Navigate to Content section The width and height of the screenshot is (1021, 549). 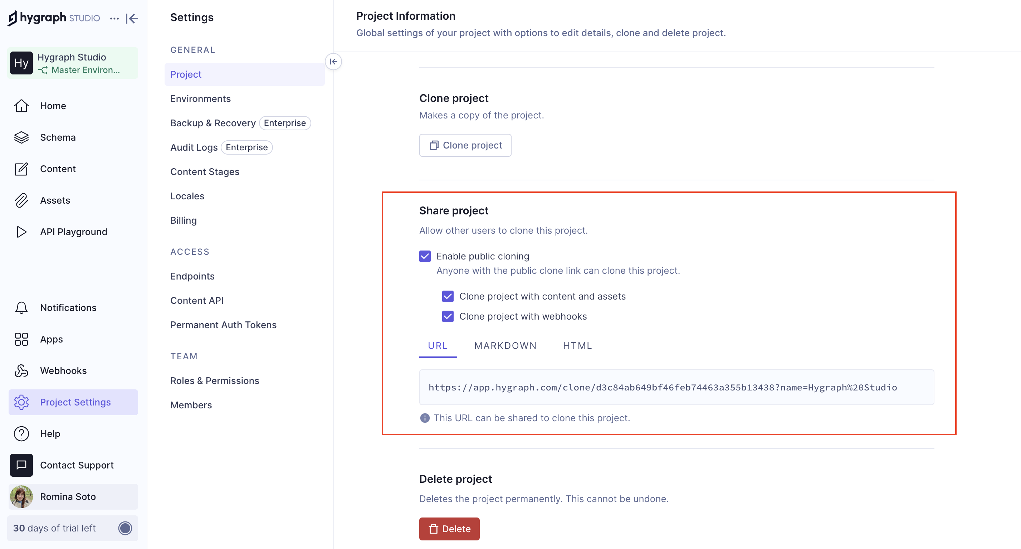click(x=58, y=168)
